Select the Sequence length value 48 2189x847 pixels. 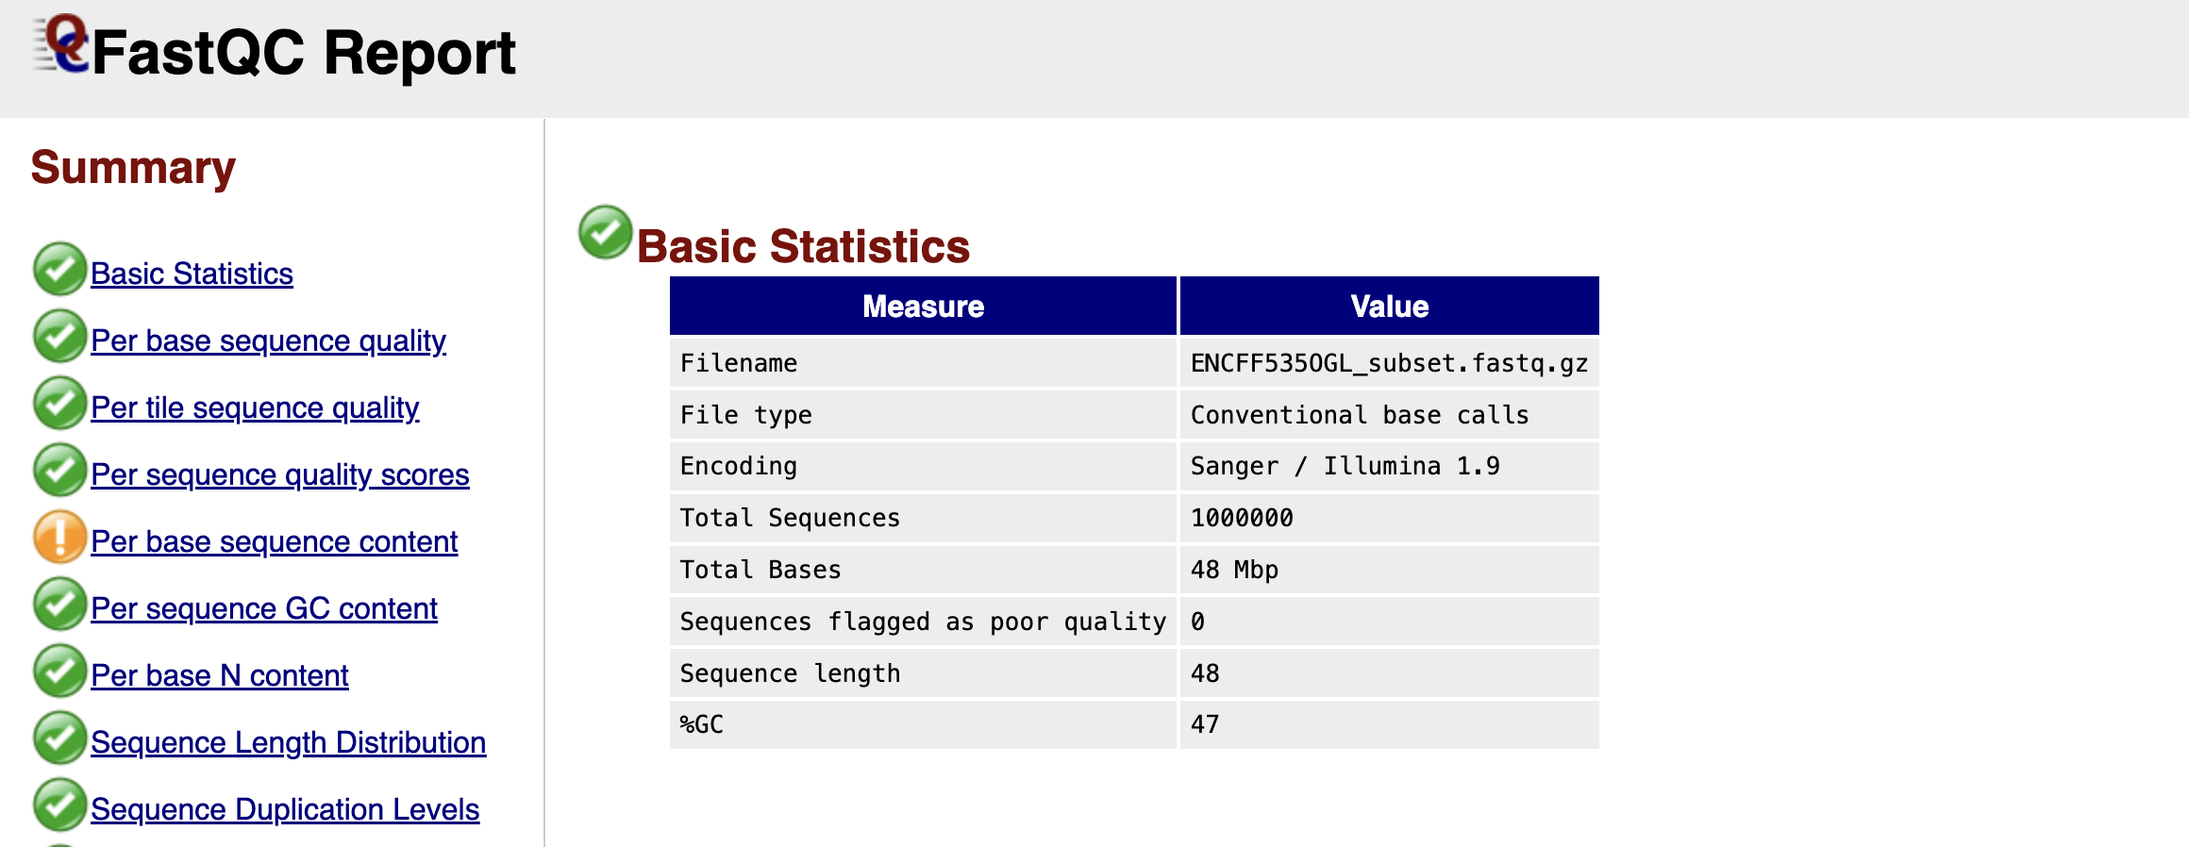1389,673
